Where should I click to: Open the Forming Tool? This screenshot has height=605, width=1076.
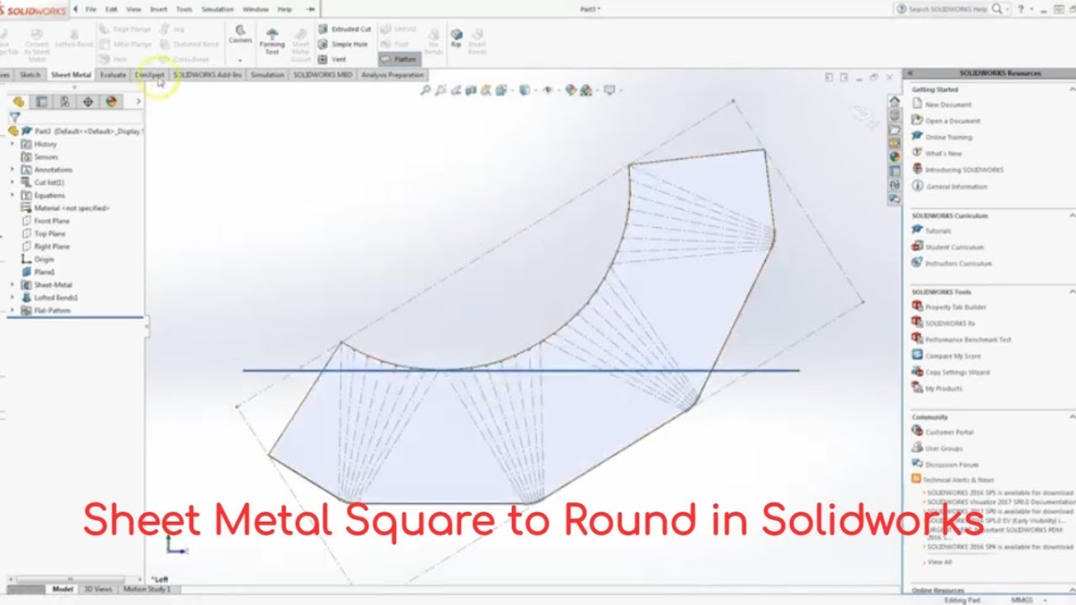(272, 42)
